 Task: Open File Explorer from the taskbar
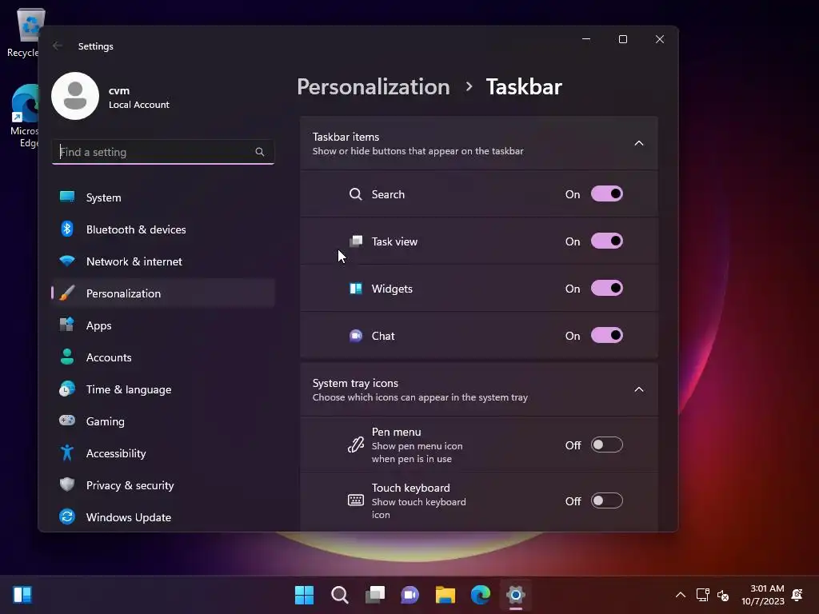pyautogui.click(x=445, y=595)
